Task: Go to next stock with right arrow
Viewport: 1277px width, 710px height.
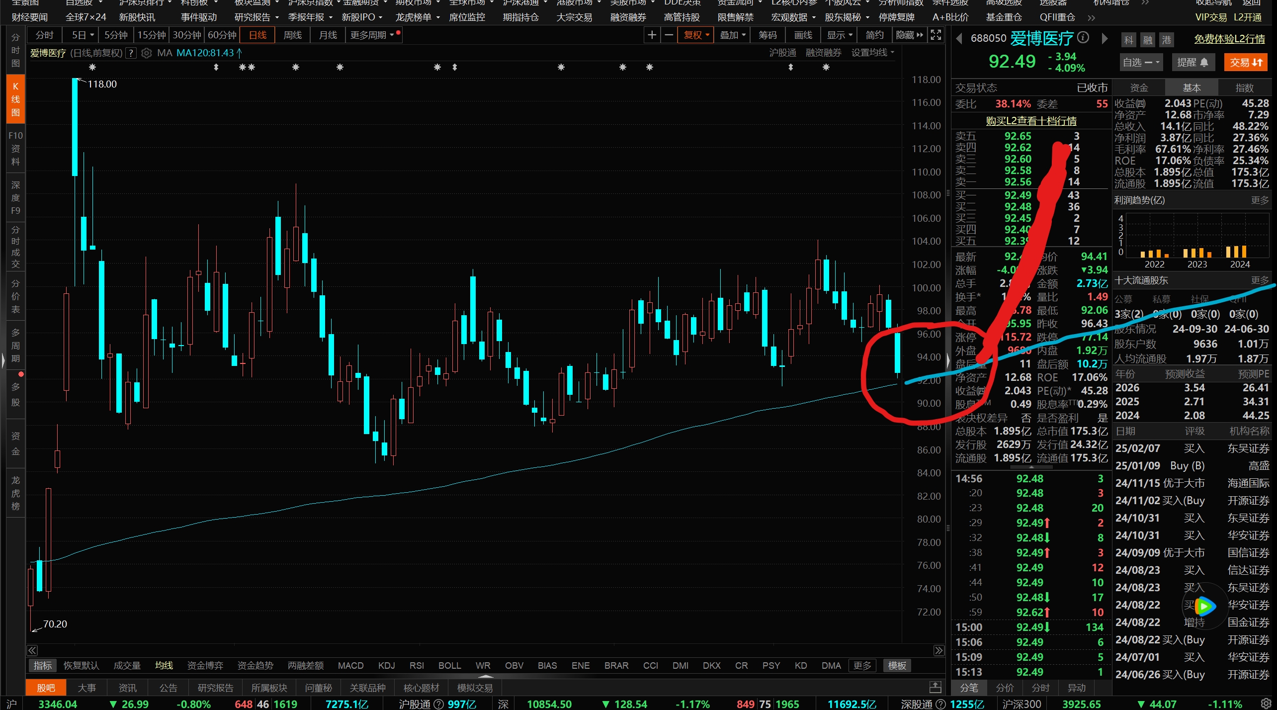Action: [x=1105, y=38]
